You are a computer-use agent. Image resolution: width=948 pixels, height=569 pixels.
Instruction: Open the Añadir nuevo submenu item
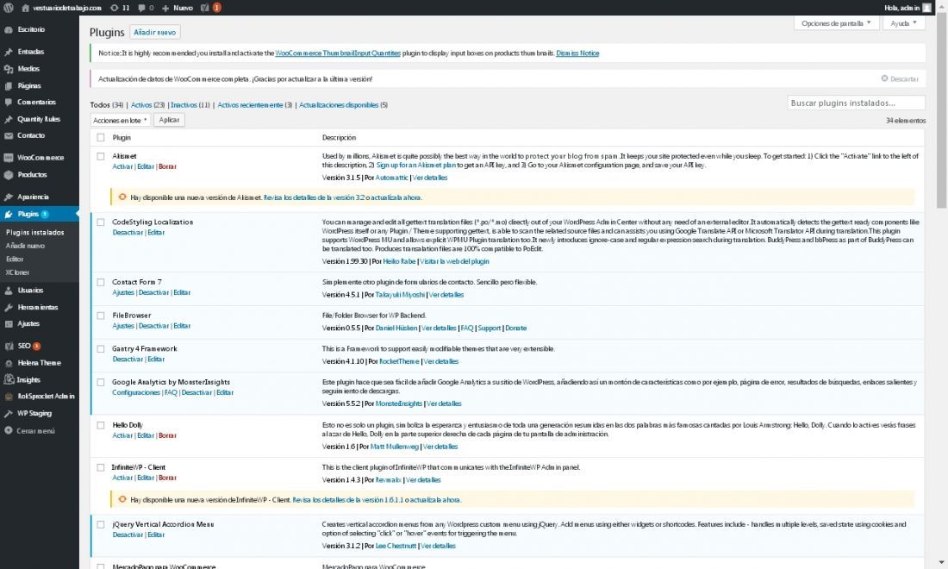coord(25,246)
